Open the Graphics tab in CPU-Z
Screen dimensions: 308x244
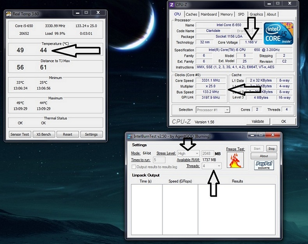pos(256,14)
